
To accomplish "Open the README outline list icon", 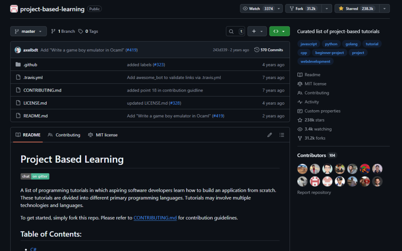I will (x=282, y=135).
